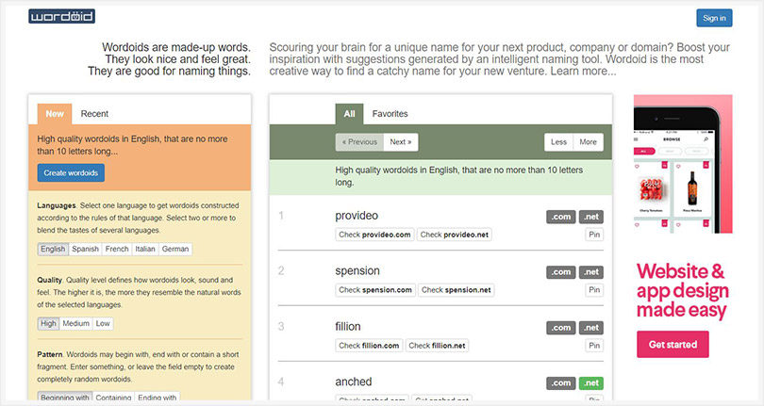The width and height of the screenshot is (764, 406).
Task: Select Low quality level
Action: [x=103, y=323]
